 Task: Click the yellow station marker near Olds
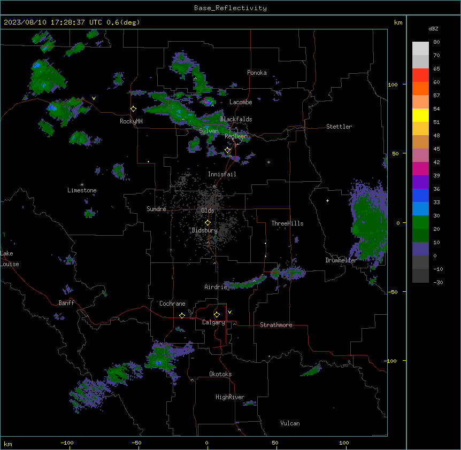tap(208, 223)
